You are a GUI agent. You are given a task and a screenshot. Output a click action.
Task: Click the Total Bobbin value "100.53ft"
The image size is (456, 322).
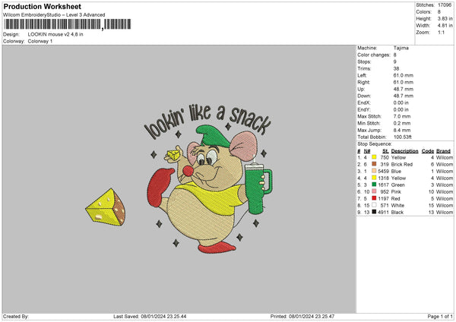point(403,137)
